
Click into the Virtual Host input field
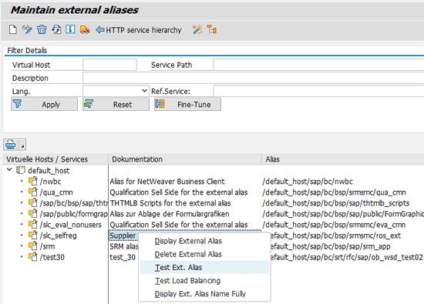coord(109,65)
